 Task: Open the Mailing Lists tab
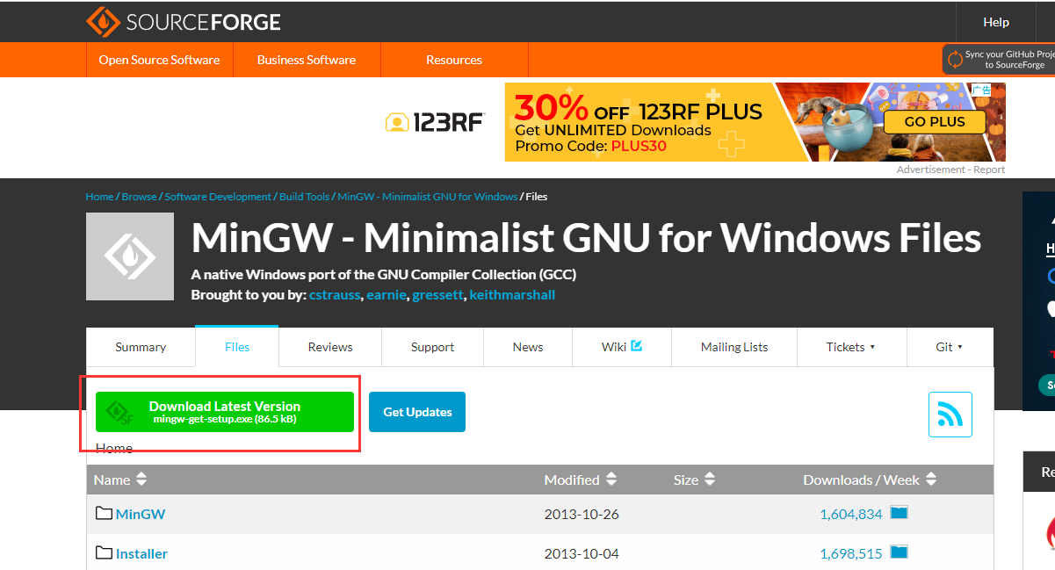(x=734, y=347)
